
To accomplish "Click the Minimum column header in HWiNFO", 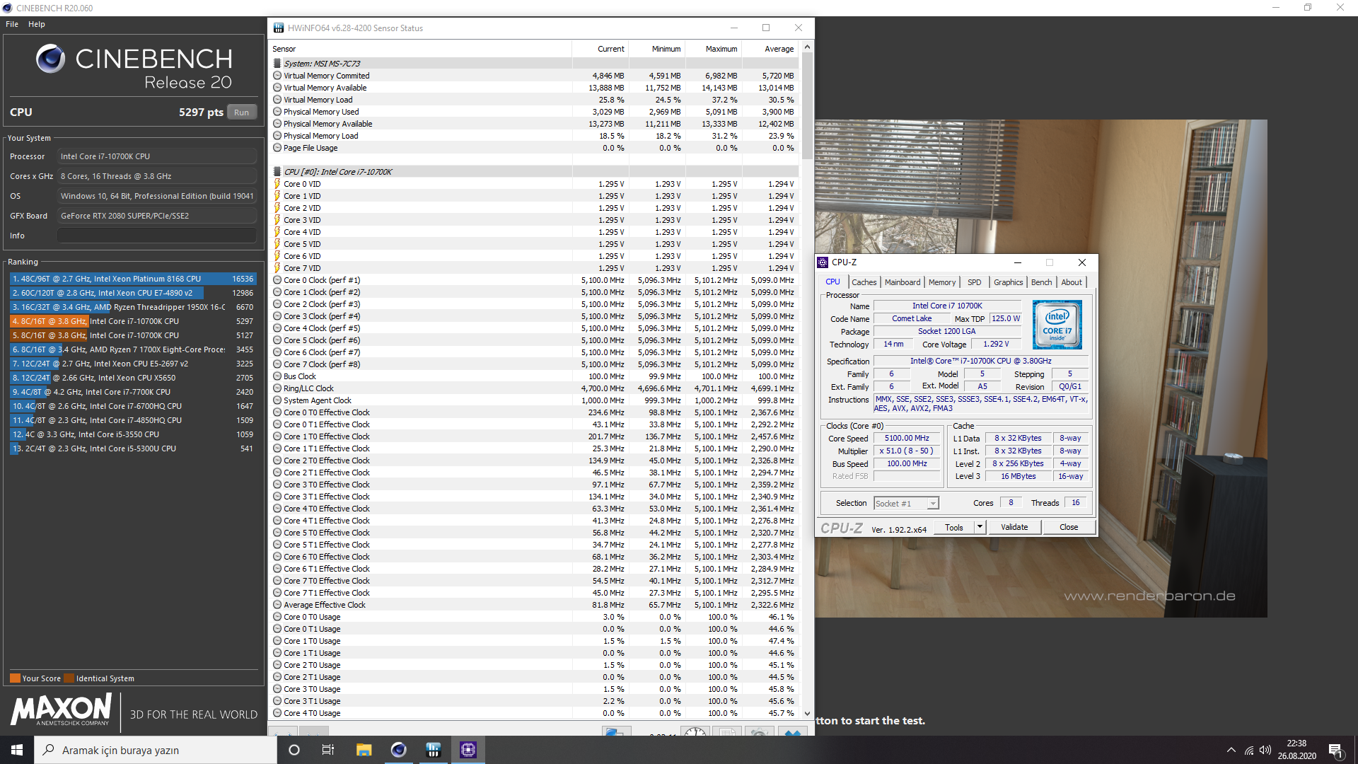I will 657,49.
